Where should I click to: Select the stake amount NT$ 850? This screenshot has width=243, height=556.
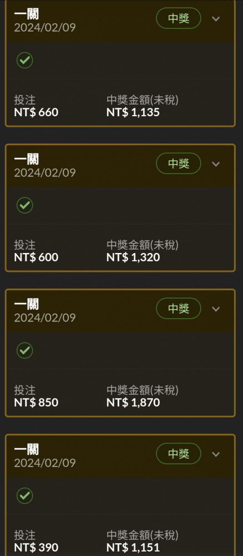coord(36,403)
